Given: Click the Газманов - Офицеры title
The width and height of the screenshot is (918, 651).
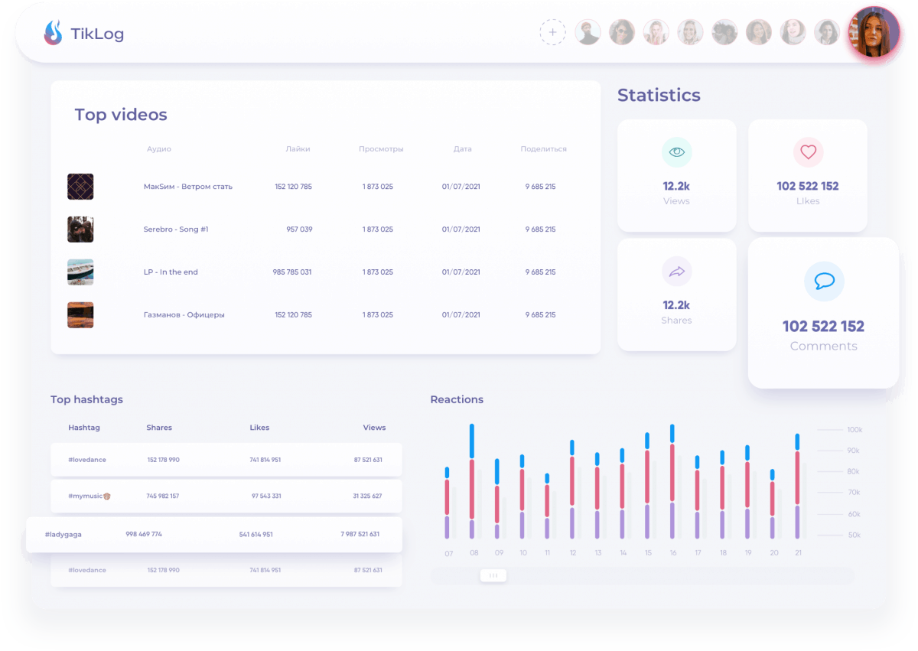Looking at the screenshot, I should click(x=184, y=315).
